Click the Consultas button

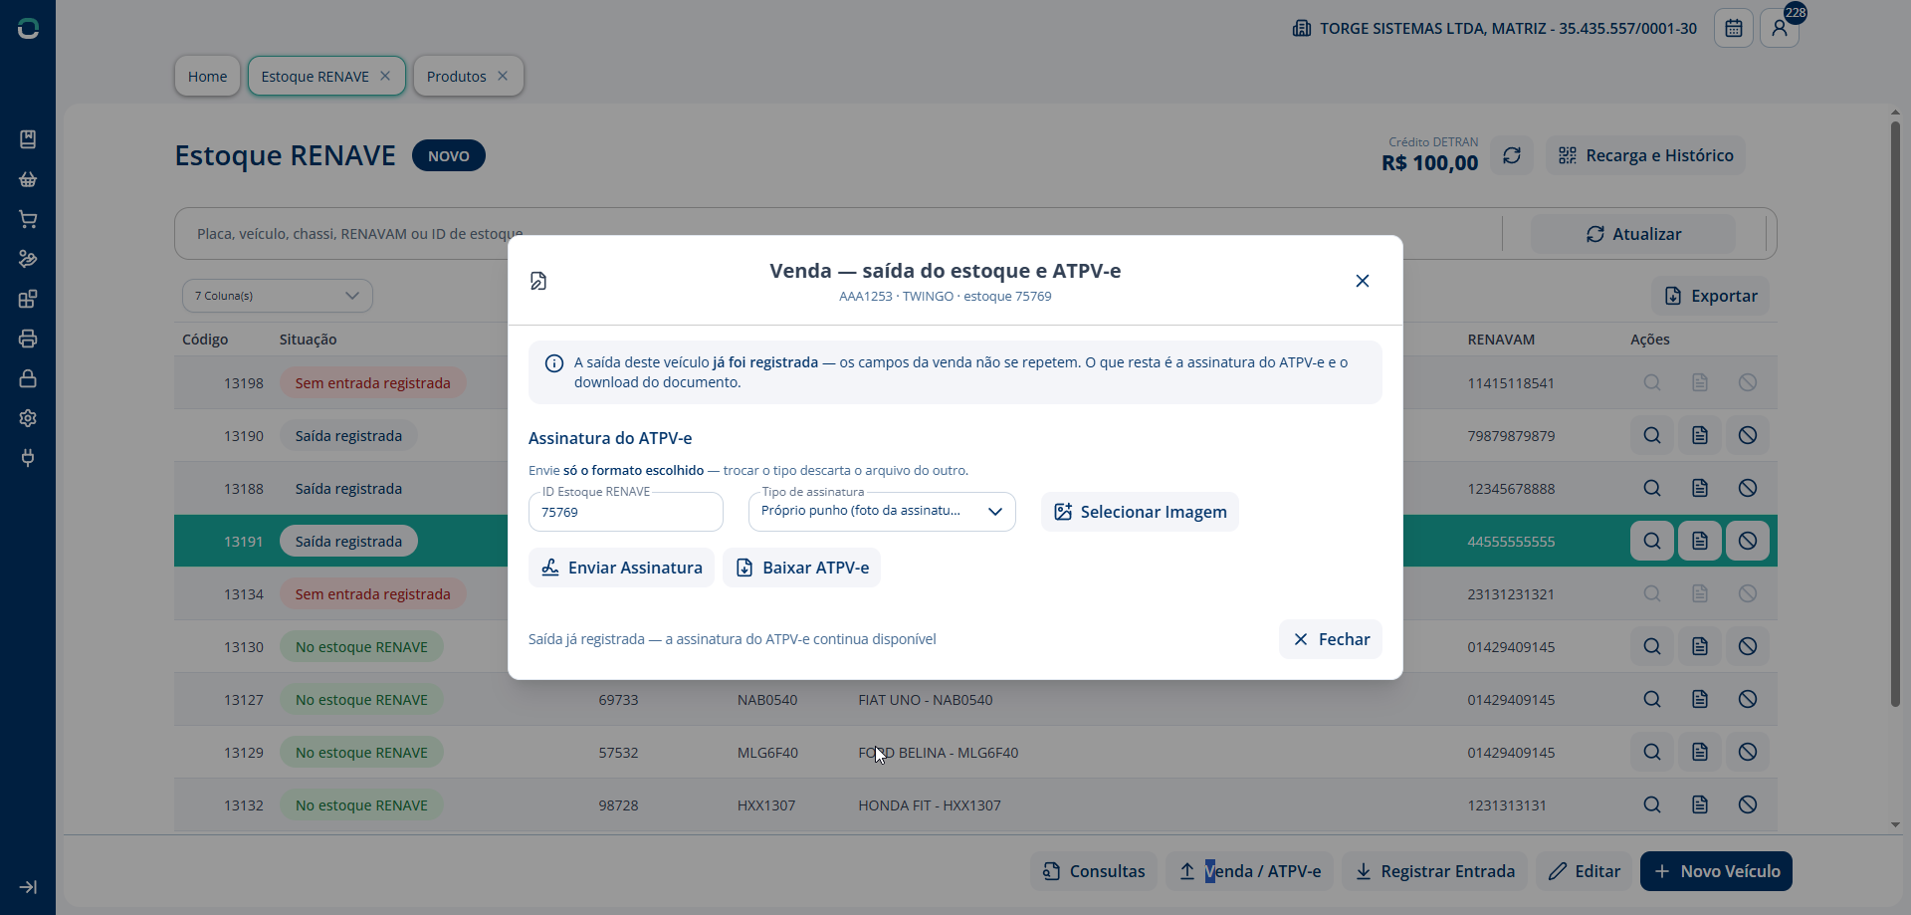coord(1093,871)
